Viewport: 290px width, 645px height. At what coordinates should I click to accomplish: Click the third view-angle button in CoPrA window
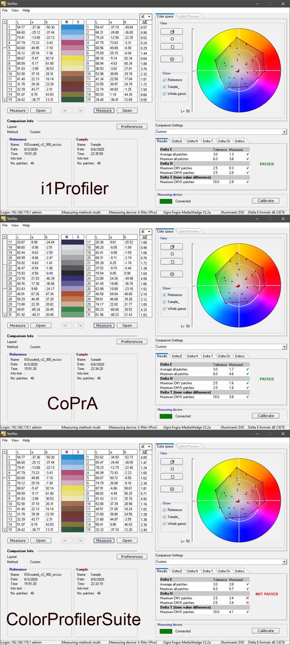172,261
